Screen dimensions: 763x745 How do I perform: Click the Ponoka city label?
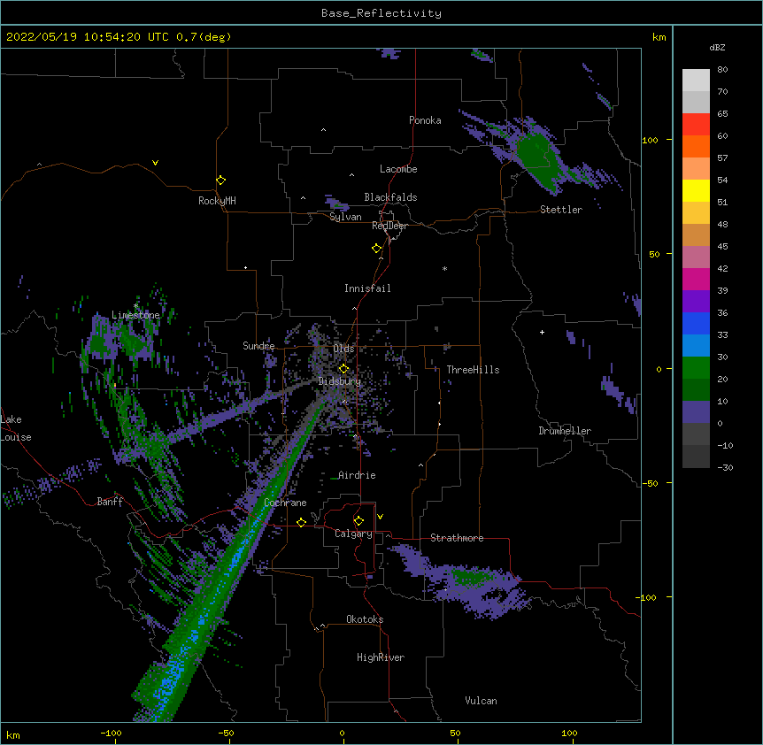coord(425,120)
